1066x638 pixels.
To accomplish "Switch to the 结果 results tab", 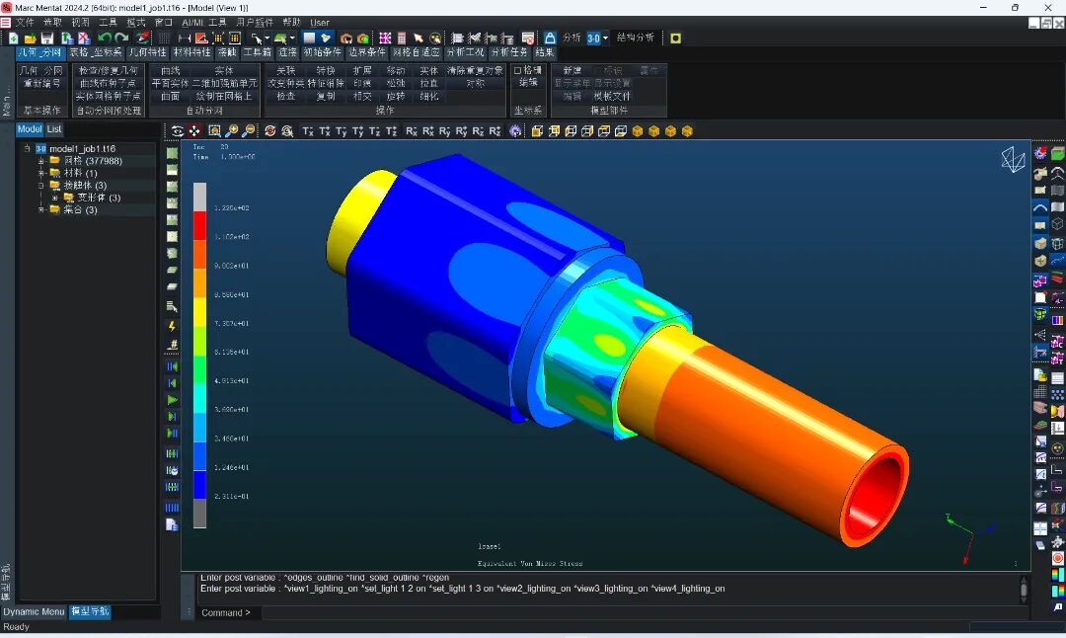I will [545, 52].
